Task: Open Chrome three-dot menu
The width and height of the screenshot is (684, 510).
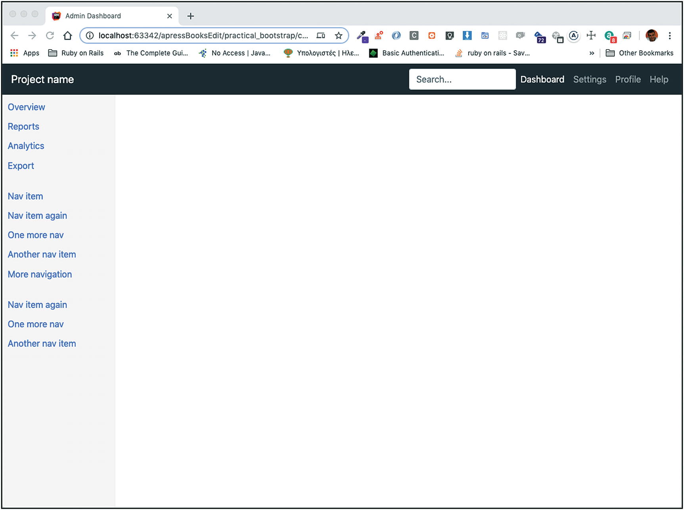Action: pos(670,36)
